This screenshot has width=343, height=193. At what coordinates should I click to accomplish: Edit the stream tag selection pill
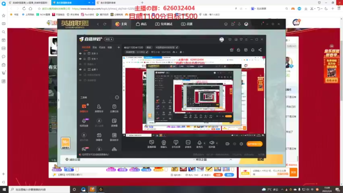point(167,48)
